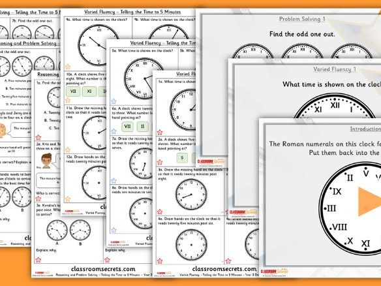Select the blank clock under question 4a
The width and height of the screenshot is (381, 286).
click(191, 245)
